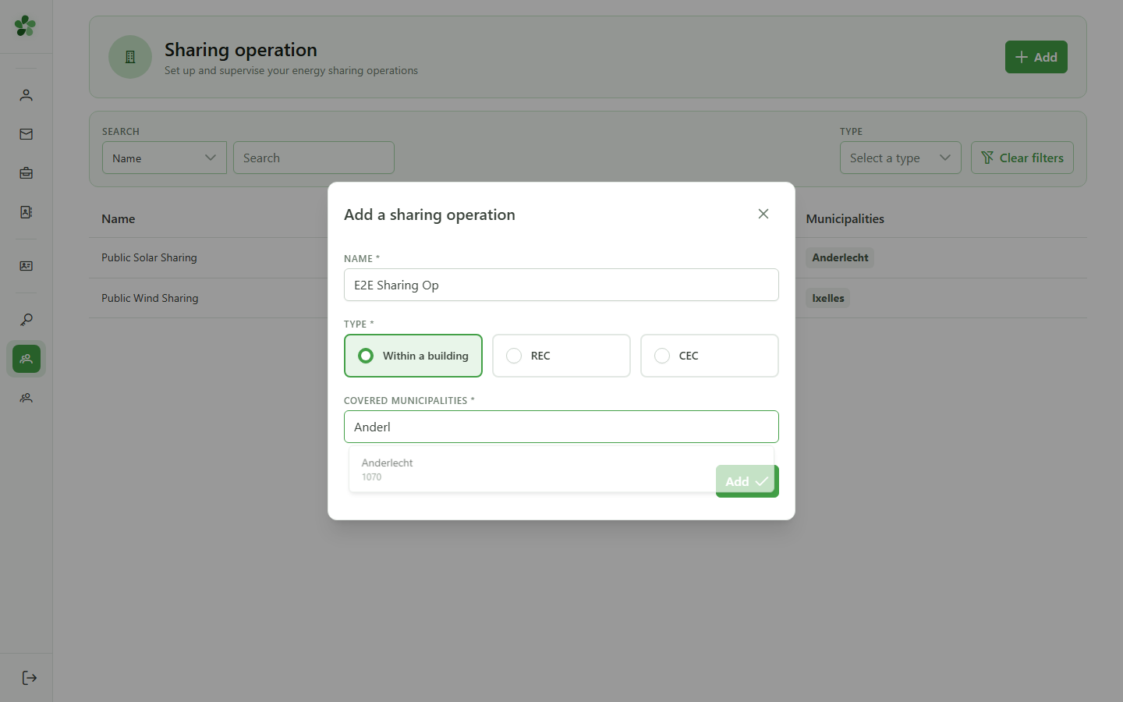Open the ID card sidebar icon

click(x=26, y=266)
